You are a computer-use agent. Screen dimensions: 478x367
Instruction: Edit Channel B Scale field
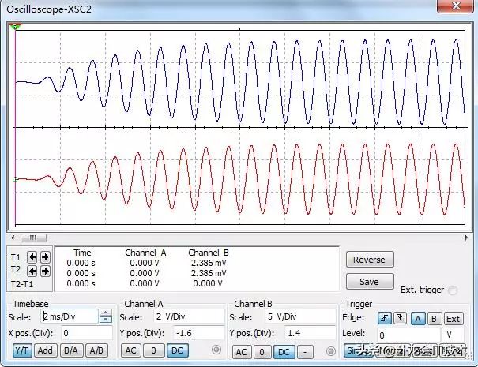pos(300,316)
